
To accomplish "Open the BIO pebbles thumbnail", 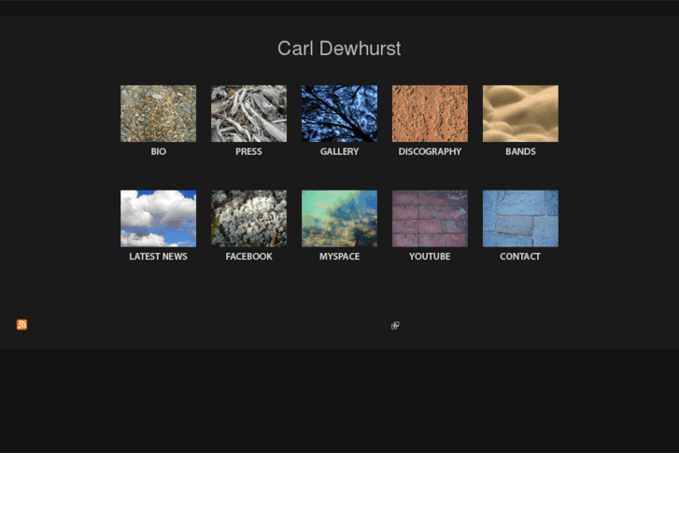I will [x=158, y=114].
